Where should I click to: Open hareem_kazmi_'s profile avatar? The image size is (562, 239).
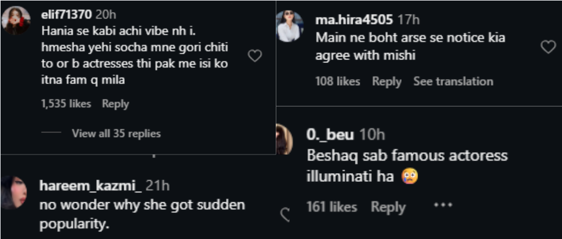click(x=14, y=192)
